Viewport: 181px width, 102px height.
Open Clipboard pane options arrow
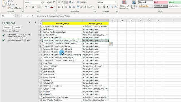click(29, 23)
